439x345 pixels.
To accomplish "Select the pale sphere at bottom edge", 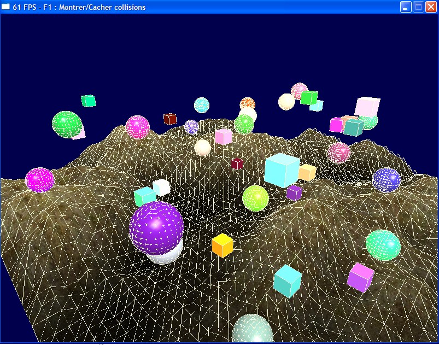I will pyautogui.click(x=252, y=330).
